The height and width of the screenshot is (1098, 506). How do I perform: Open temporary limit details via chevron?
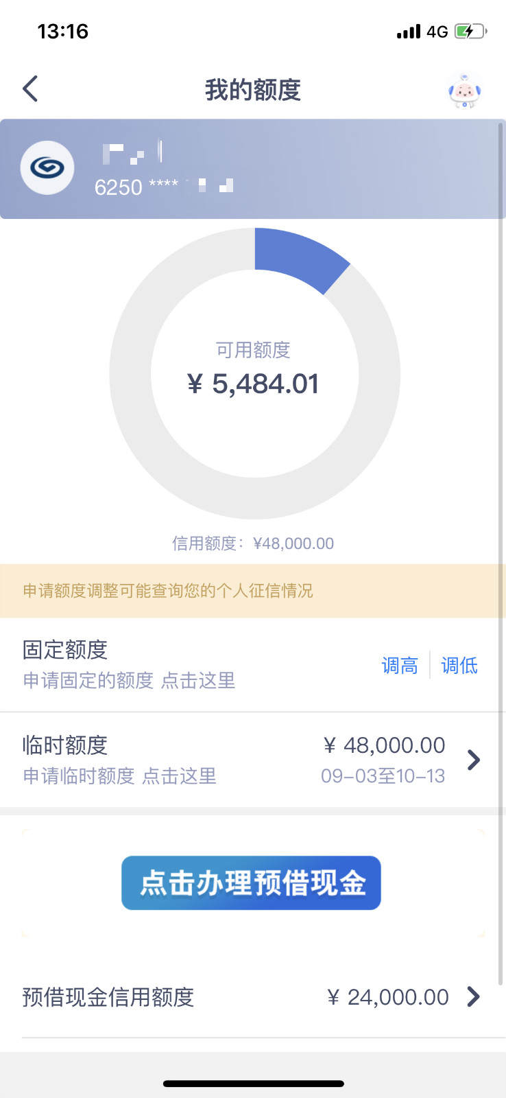(473, 760)
